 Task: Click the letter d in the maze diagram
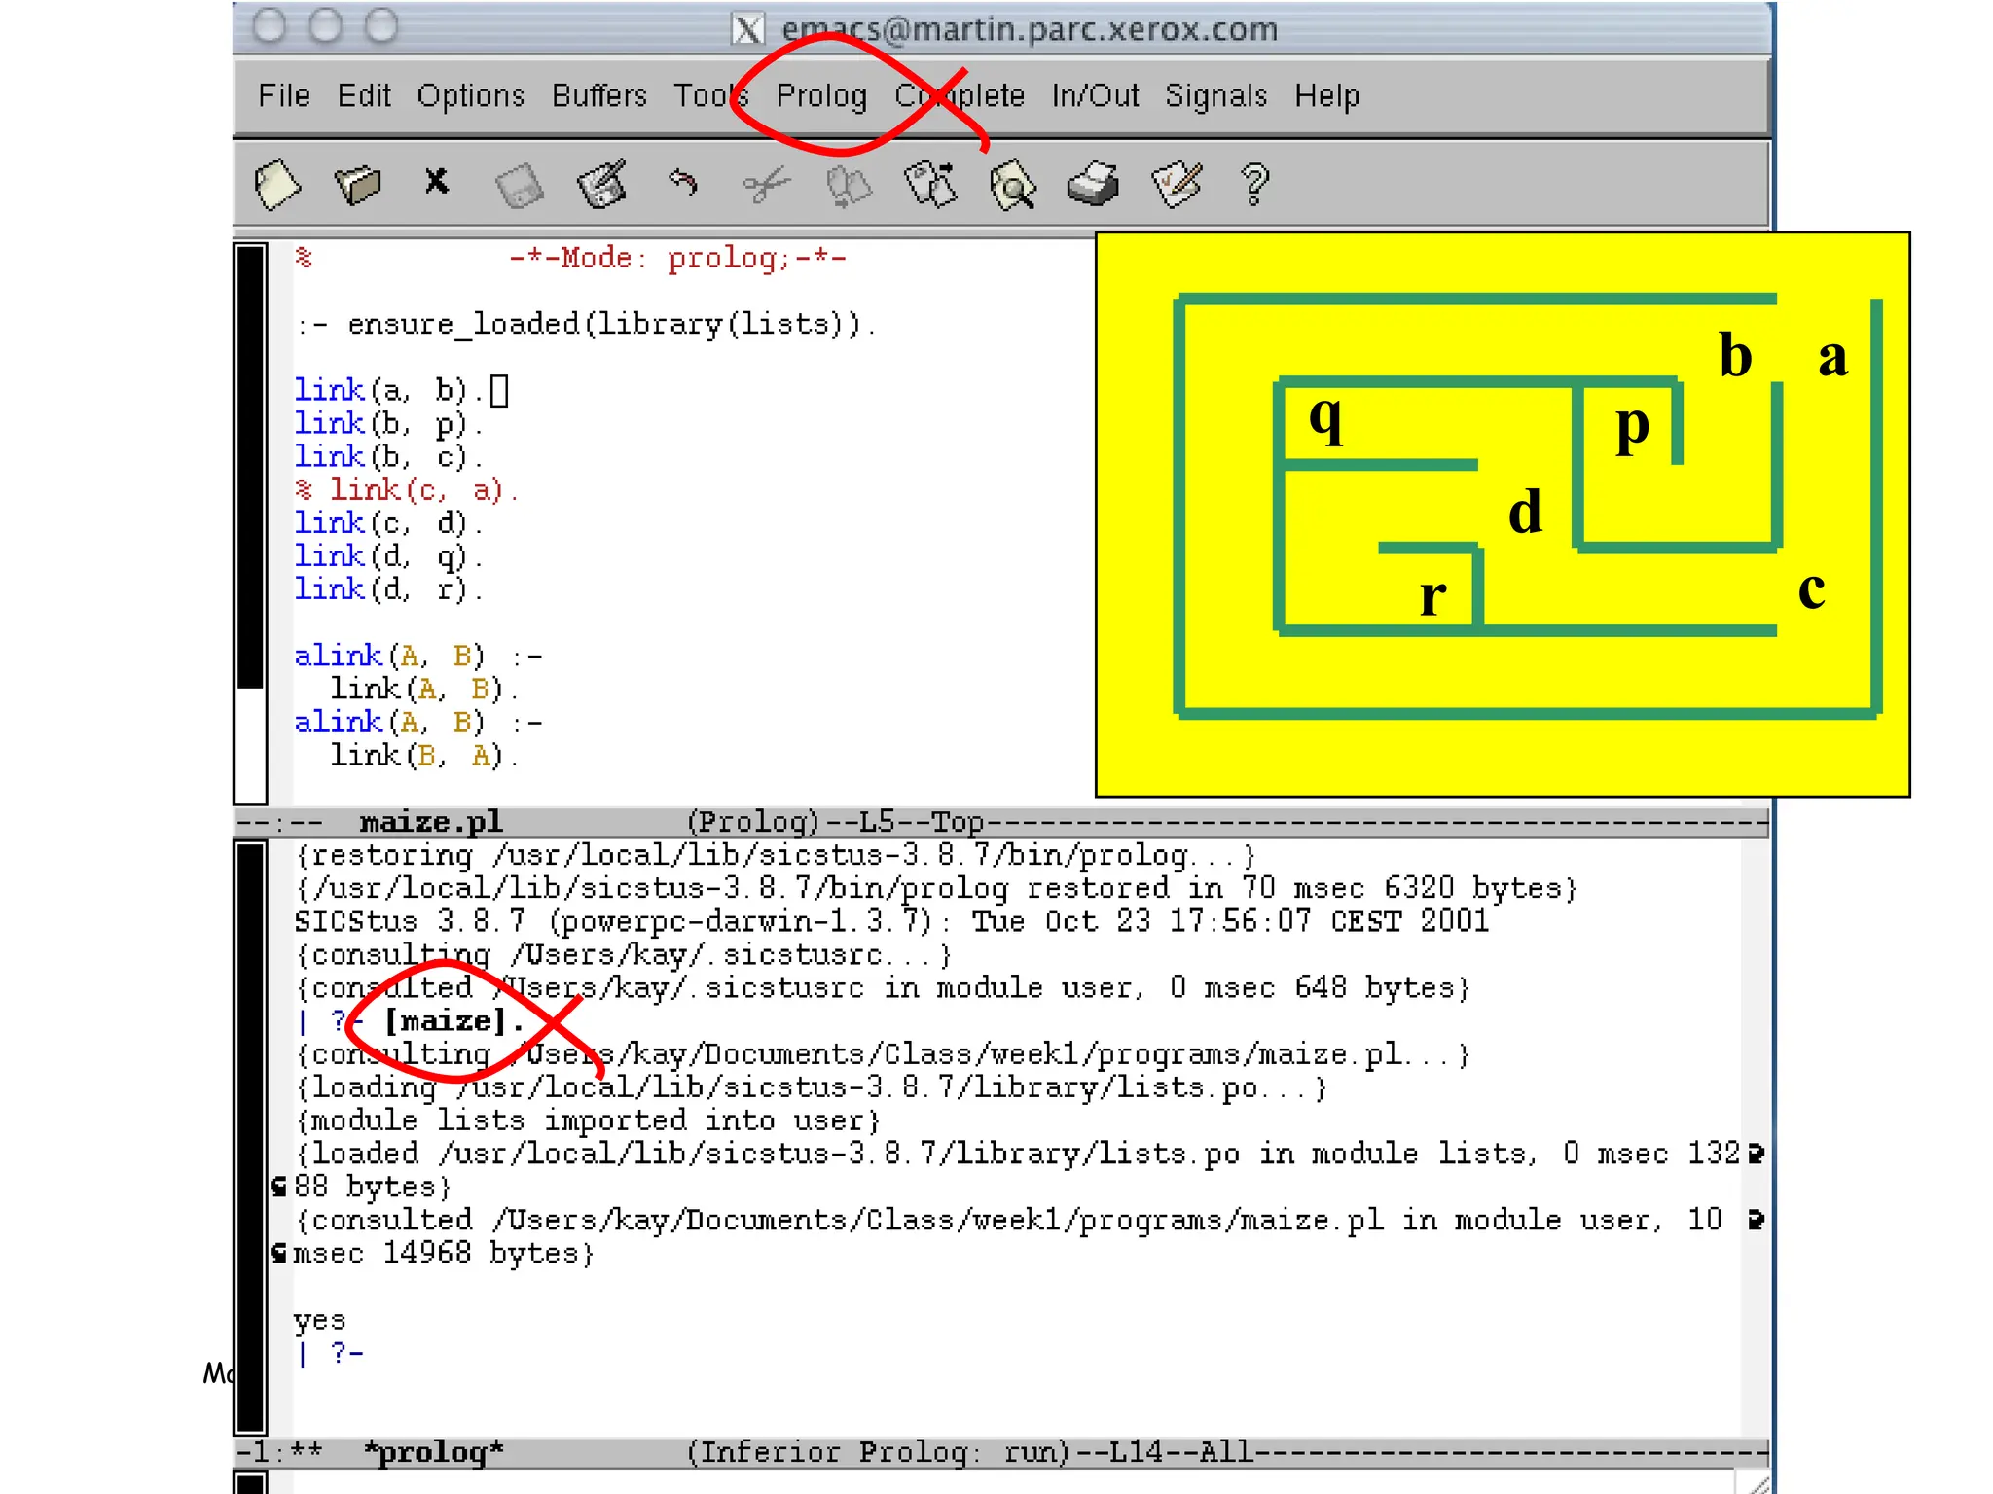coord(1526,510)
